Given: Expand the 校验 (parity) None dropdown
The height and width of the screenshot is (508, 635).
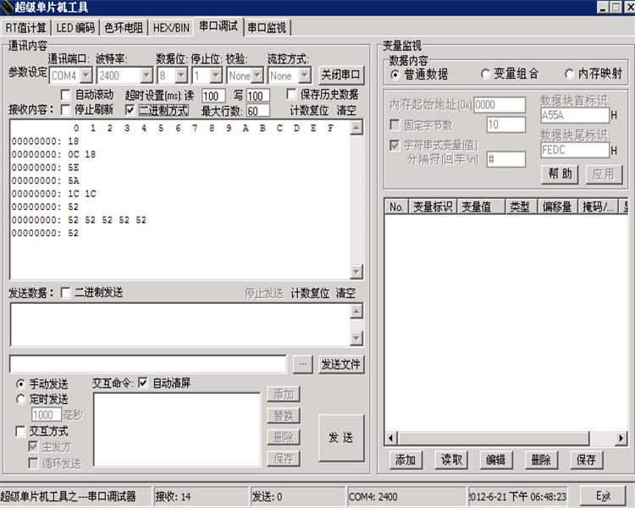Looking at the screenshot, I should point(257,76).
